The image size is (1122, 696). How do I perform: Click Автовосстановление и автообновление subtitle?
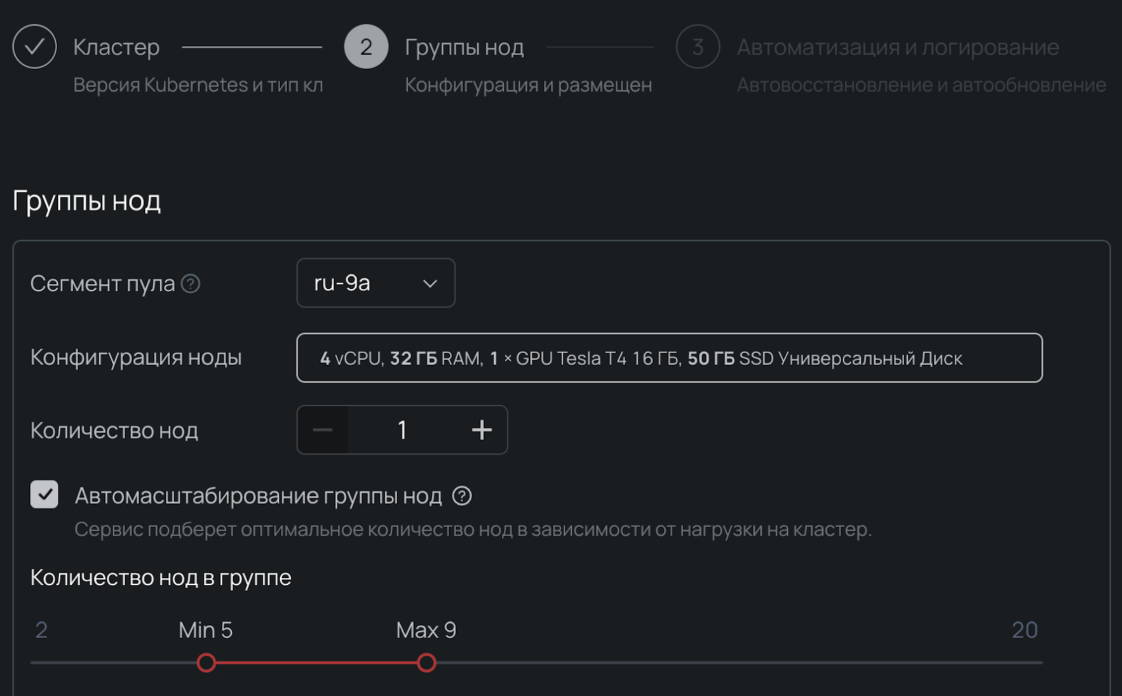pyautogui.click(x=921, y=85)
